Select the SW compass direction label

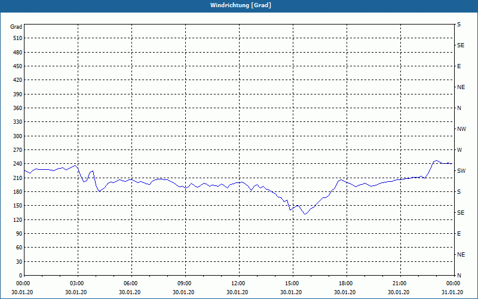[461, 171]
